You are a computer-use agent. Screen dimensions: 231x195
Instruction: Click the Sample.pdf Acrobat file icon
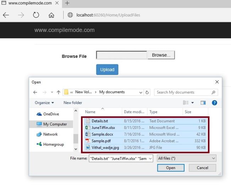(88, 141)
